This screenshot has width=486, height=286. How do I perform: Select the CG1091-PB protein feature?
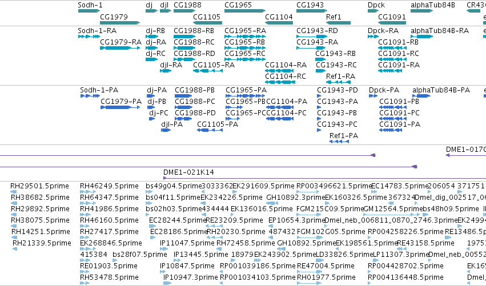tap(393, 107)
